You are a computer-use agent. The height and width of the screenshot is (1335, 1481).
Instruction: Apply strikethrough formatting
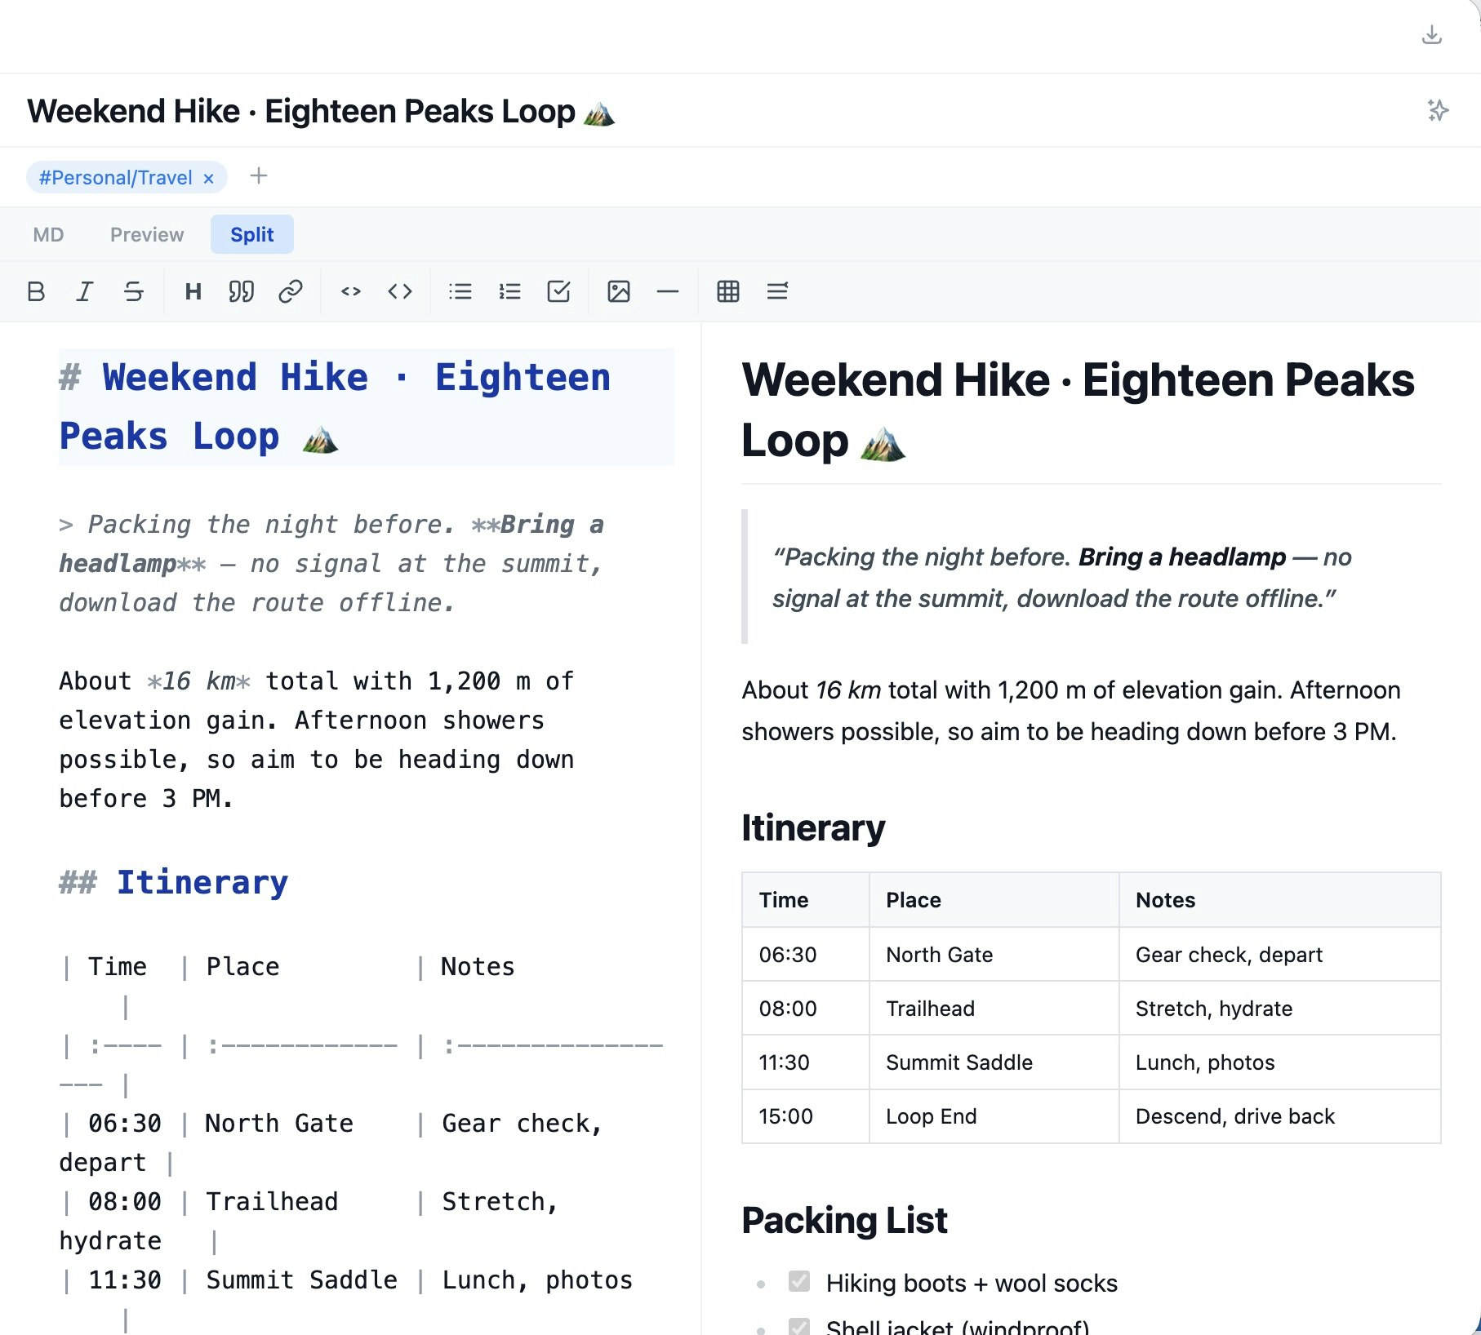134,291
